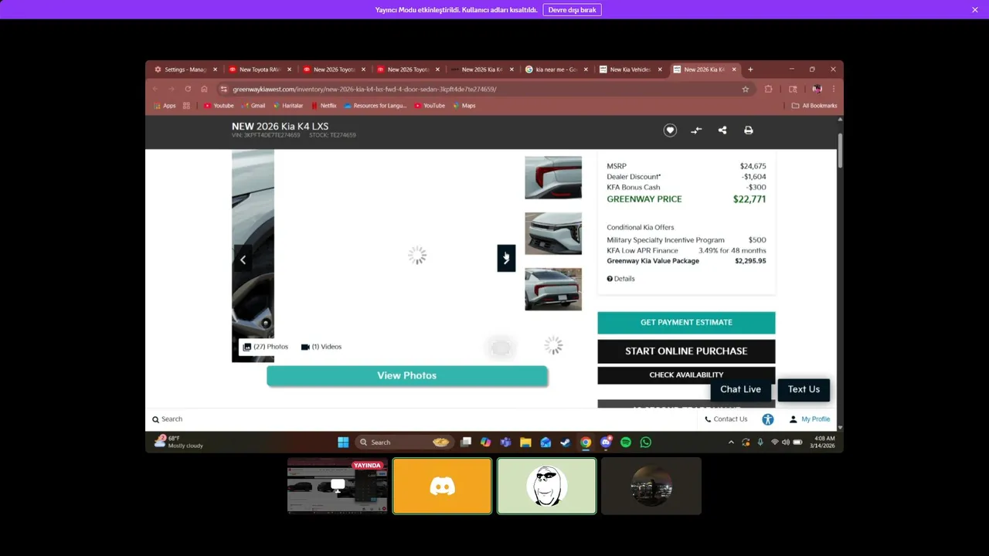Viewport: 989px width, 556px height.
Task: Close the active New 2026 Kia K4 tab
Action: 734,69
